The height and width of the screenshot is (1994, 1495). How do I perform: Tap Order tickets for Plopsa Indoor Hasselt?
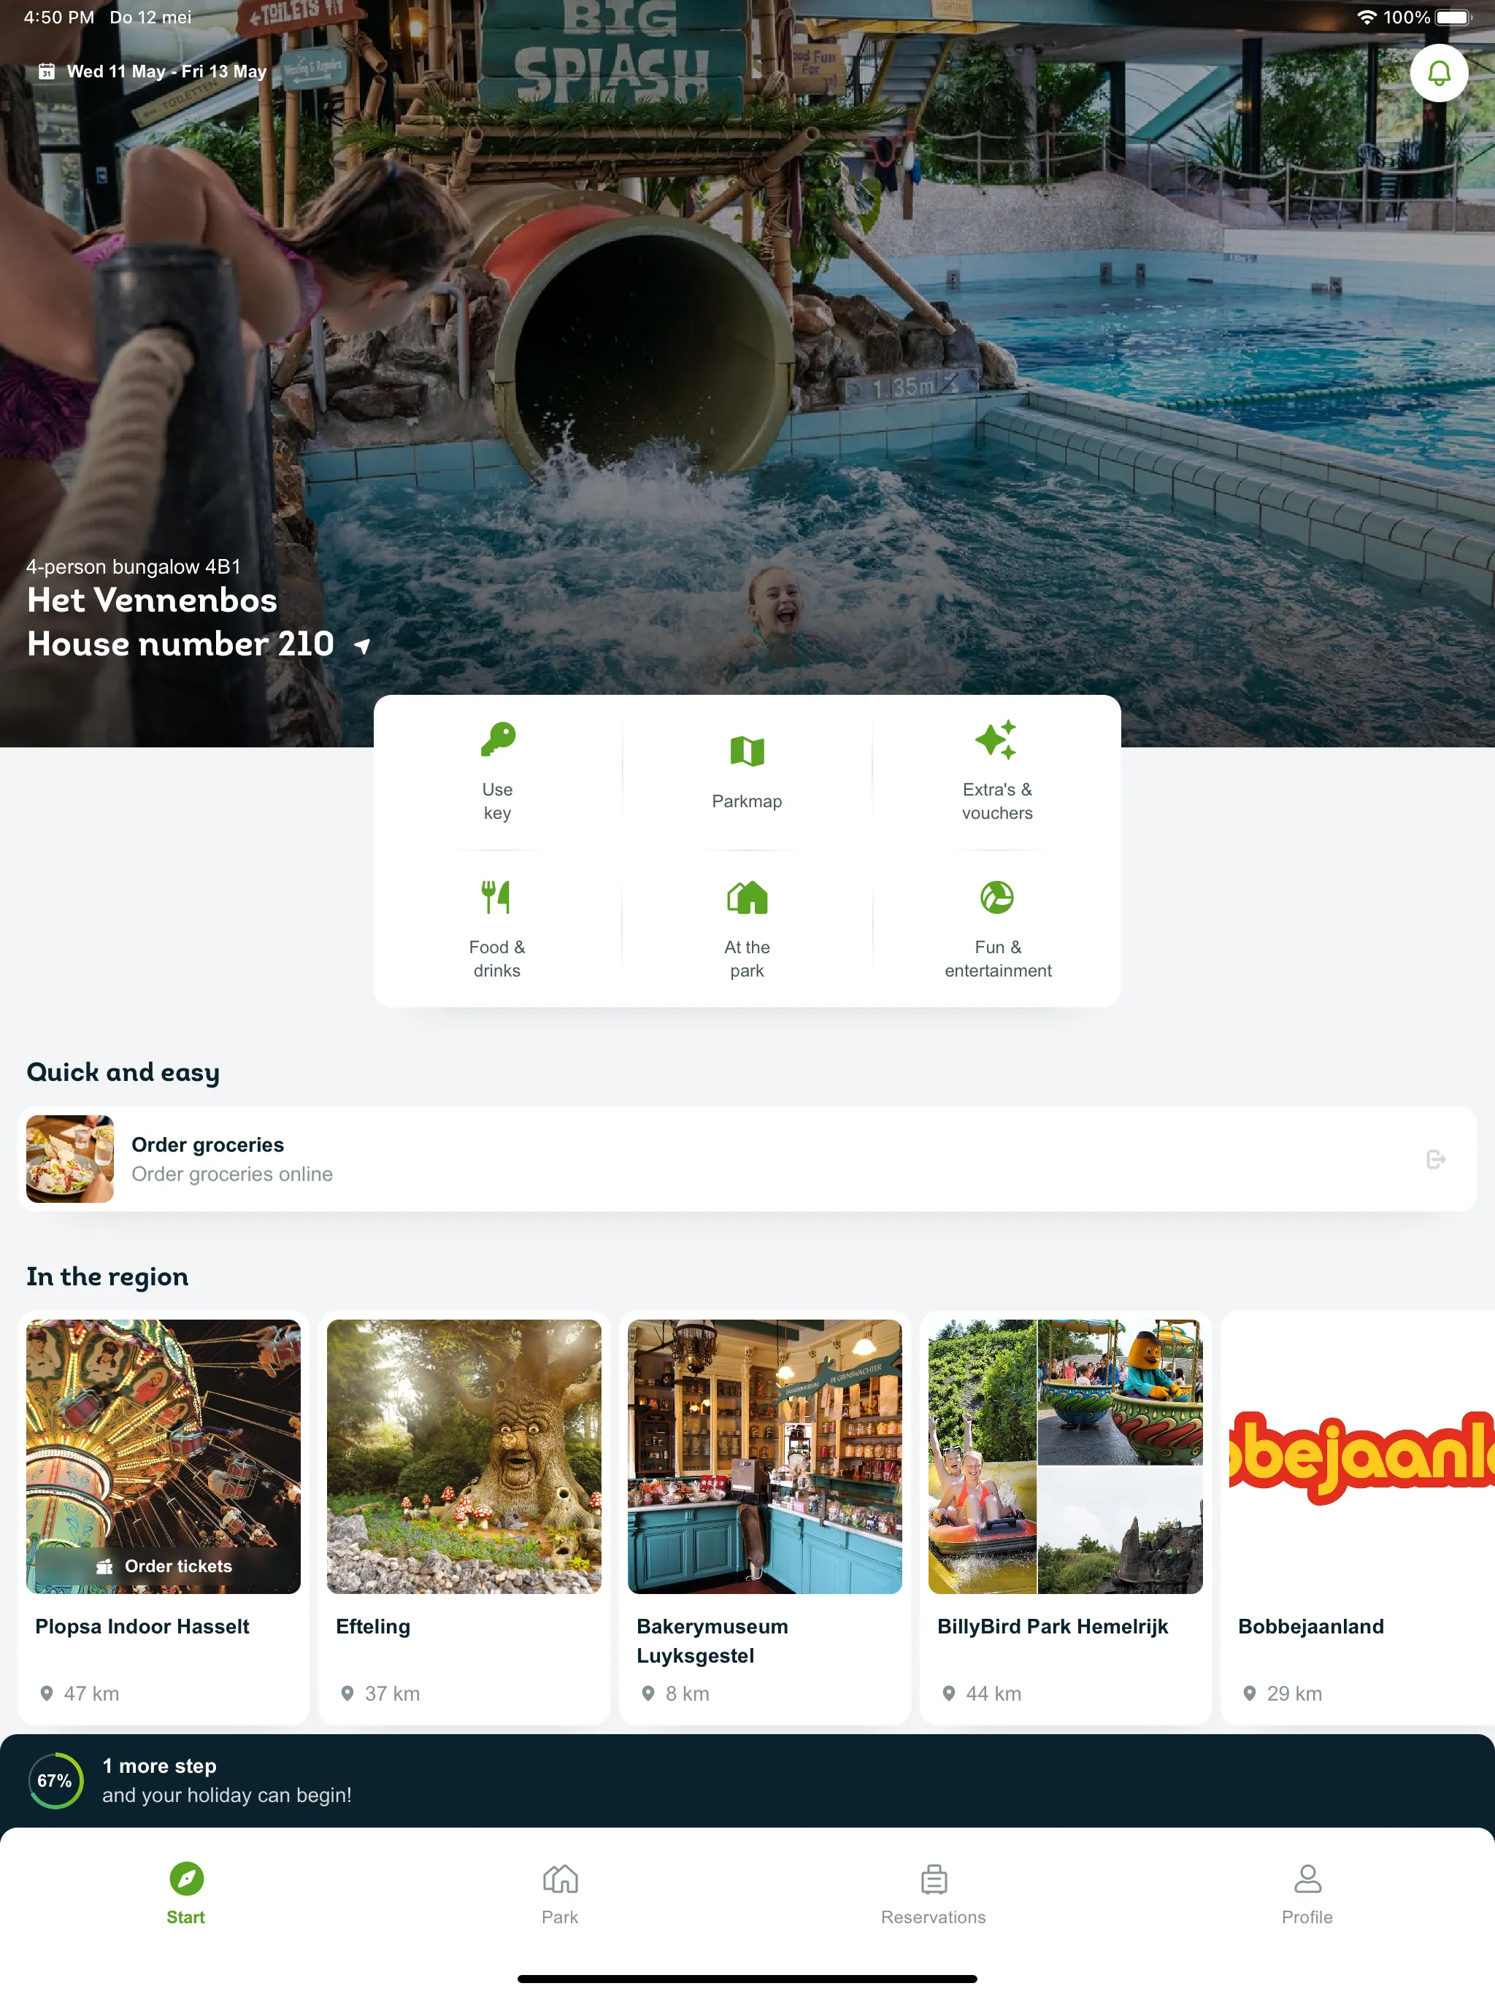click(165, 1564)
